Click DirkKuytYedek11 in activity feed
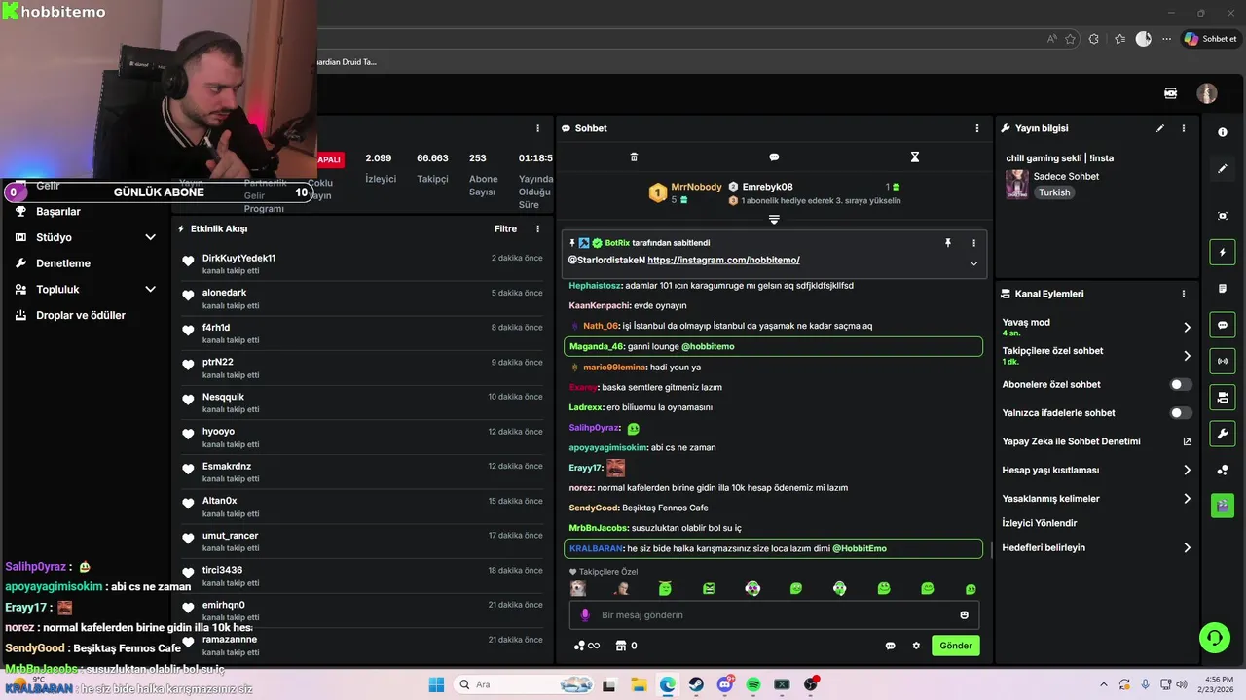This screenshot has height=700, width=1246. (238, 259)
